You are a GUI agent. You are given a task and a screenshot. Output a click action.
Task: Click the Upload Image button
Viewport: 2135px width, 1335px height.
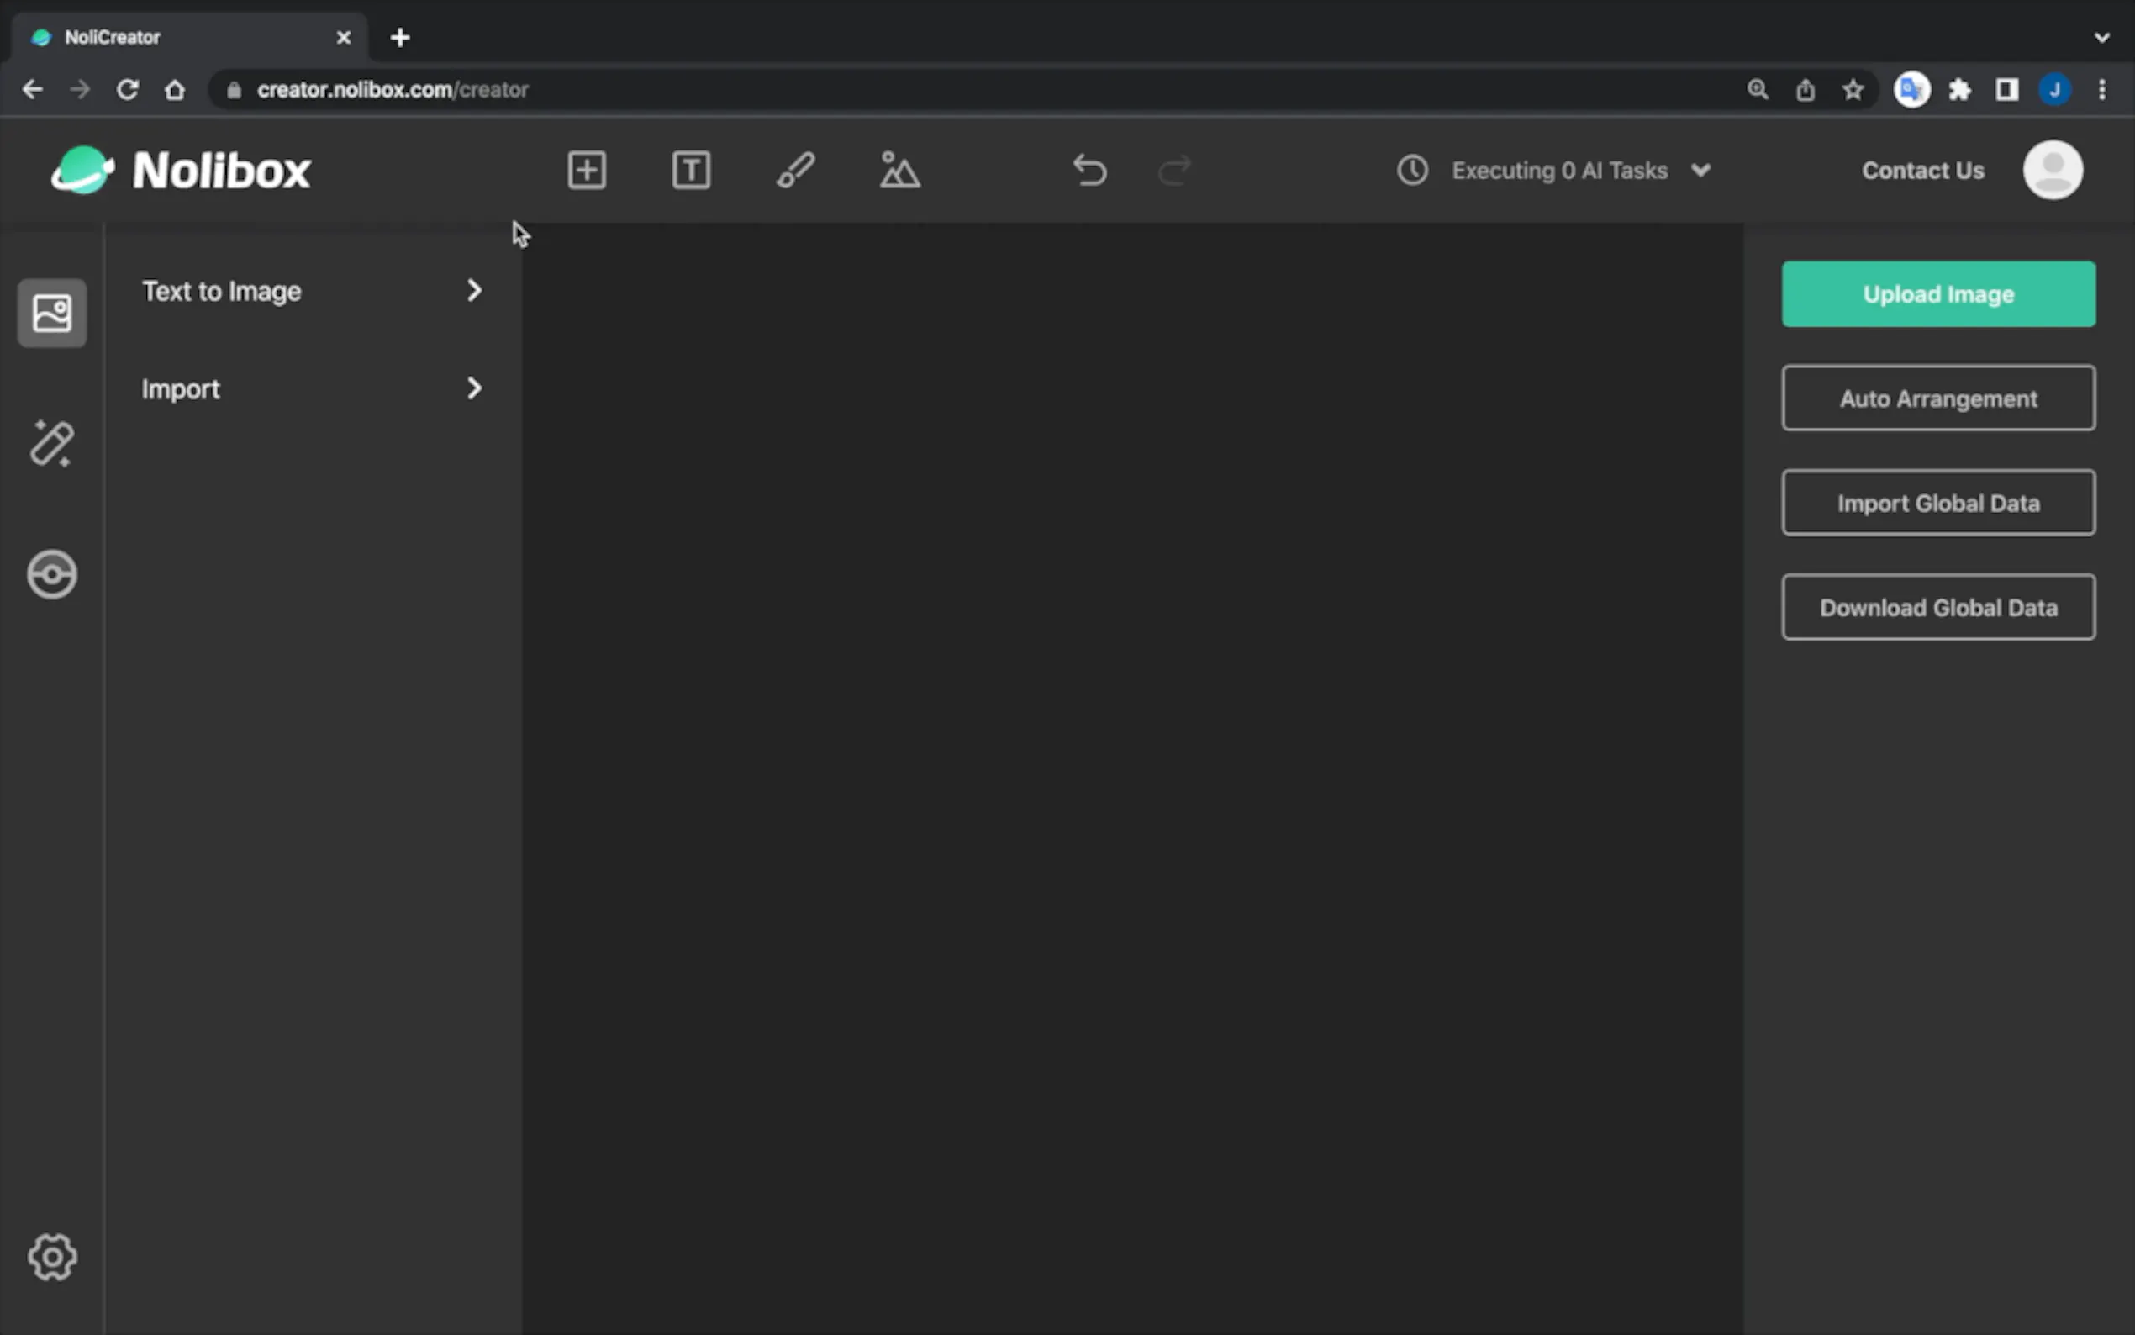click(x=1938, y=294)
